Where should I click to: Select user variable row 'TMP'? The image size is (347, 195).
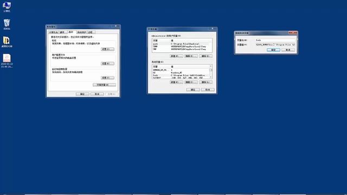pos(182,49)
